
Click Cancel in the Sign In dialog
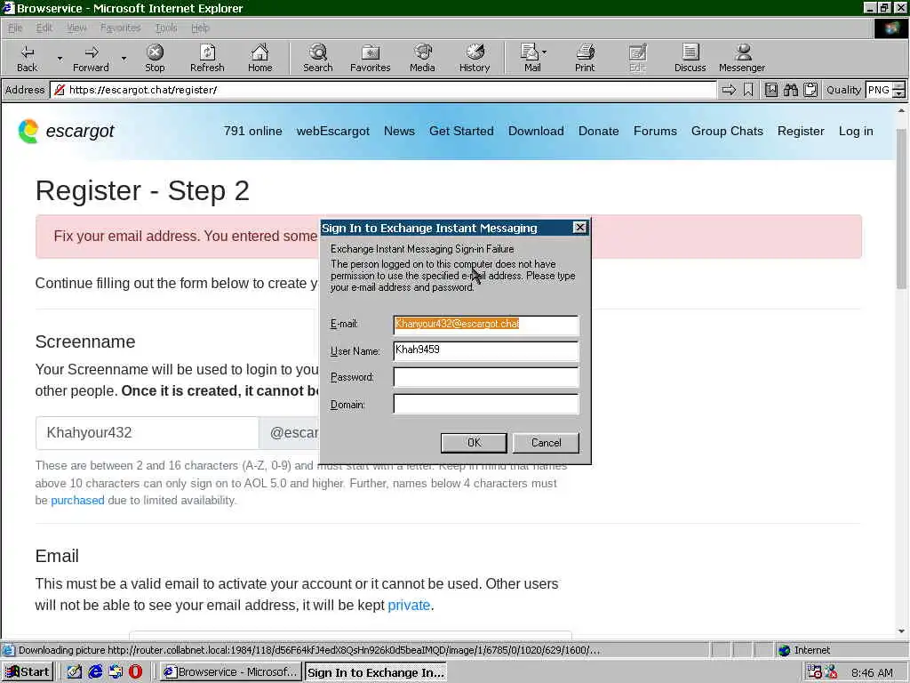tap(547, 443)
